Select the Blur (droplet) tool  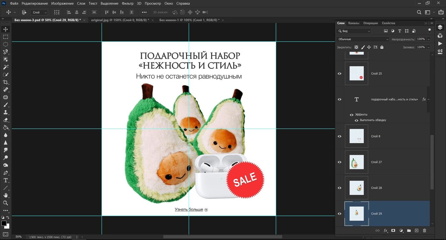5,135
